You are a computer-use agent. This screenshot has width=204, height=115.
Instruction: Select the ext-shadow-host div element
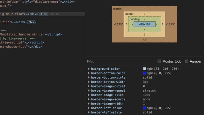[x=21, y=47]
